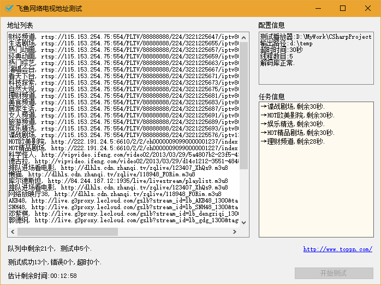Image resolution: width=381 pixels, height=285 pixels.
Task: Click the address list scroll-up arrow
Action: coord(244,37)
